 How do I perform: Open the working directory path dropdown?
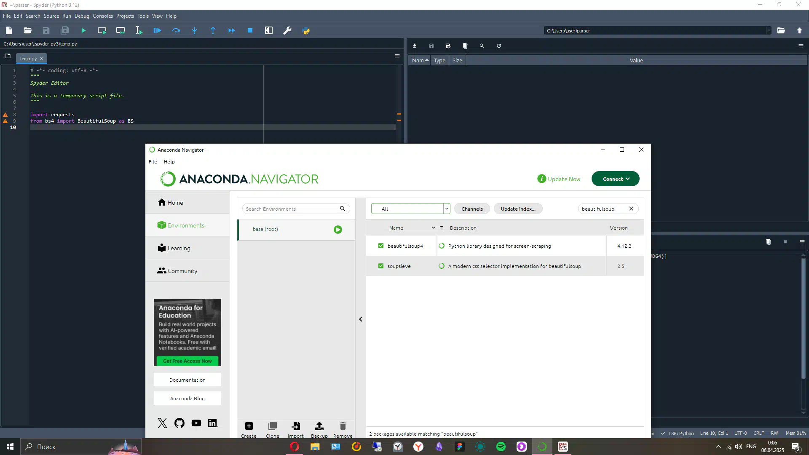pos(769,30)
